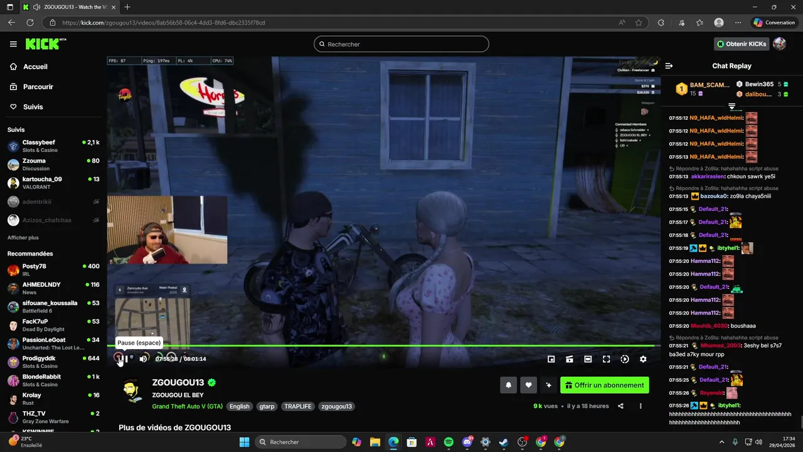Pause the video with the pause button
The height and width of the screenshot is (452, 803).
coord(123,359)
